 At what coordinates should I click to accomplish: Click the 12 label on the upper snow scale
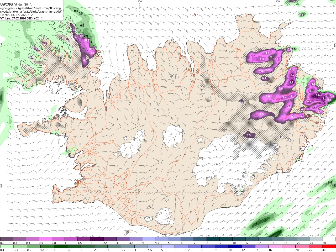247,243
